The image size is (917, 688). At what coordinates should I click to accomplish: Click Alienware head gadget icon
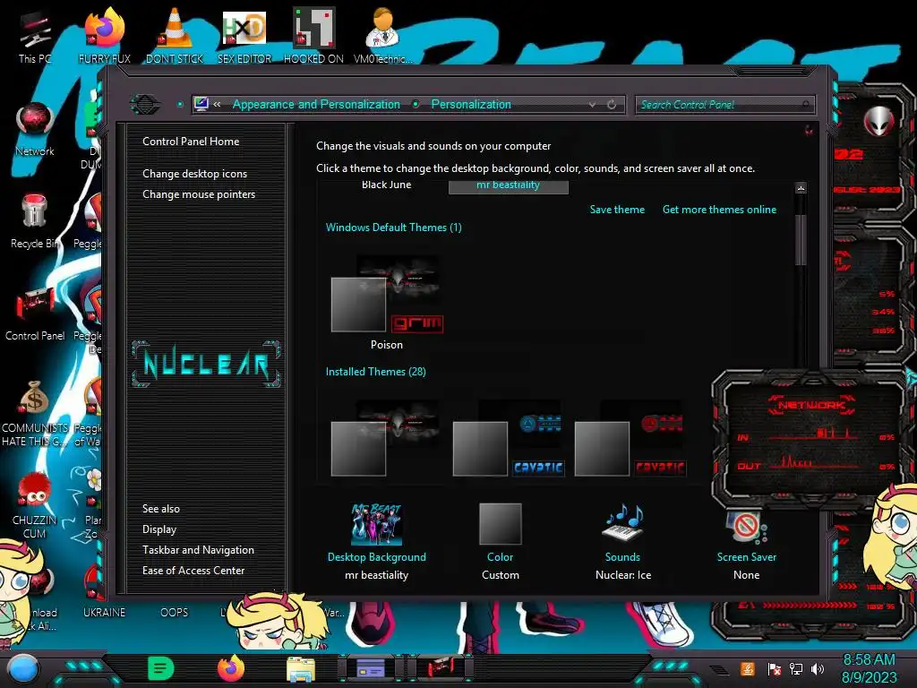[x=879, y=121]
